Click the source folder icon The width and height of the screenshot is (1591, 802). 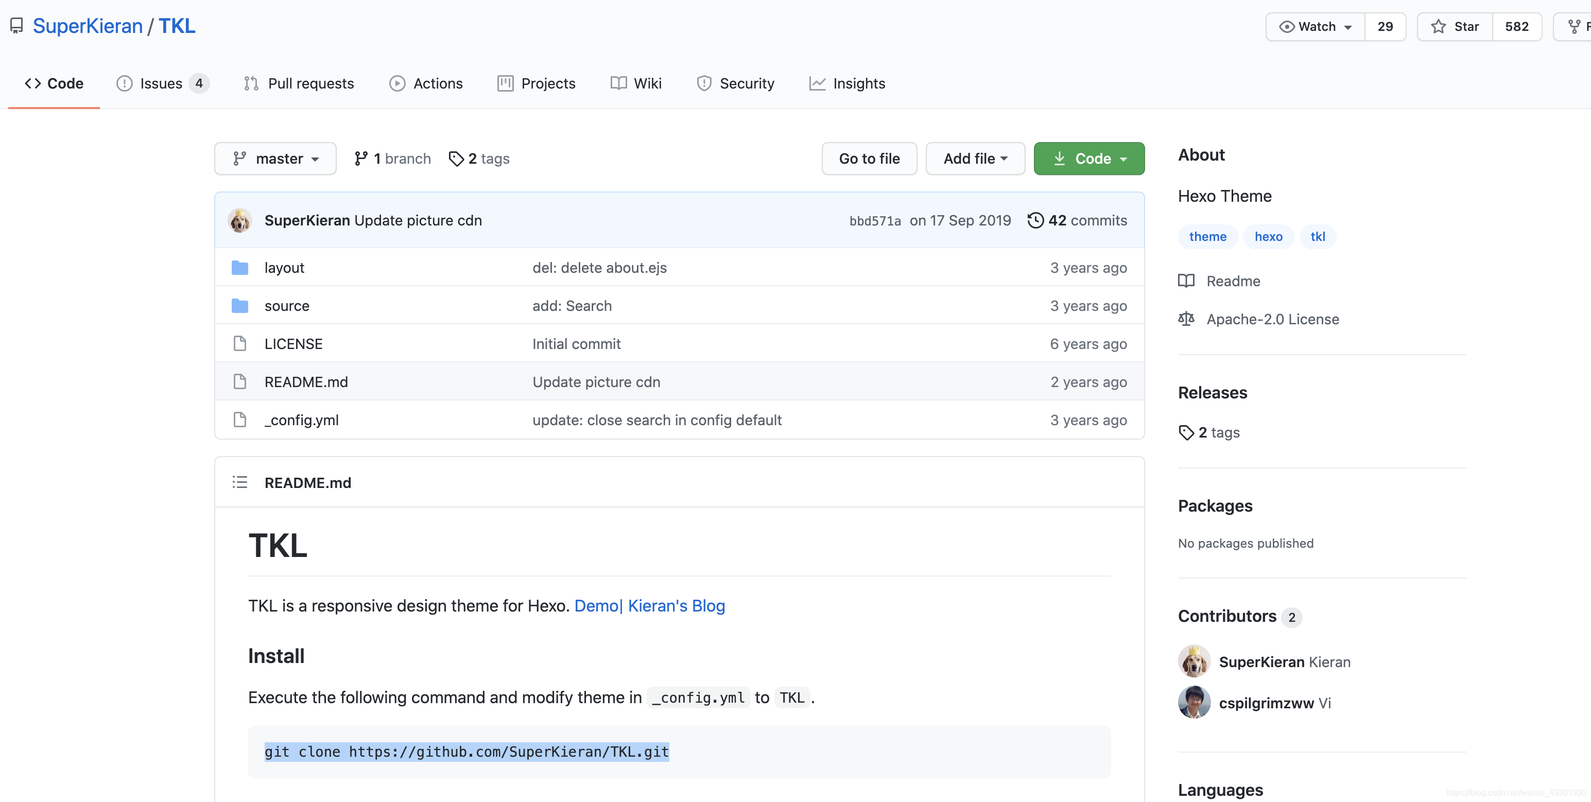(239, 306)
